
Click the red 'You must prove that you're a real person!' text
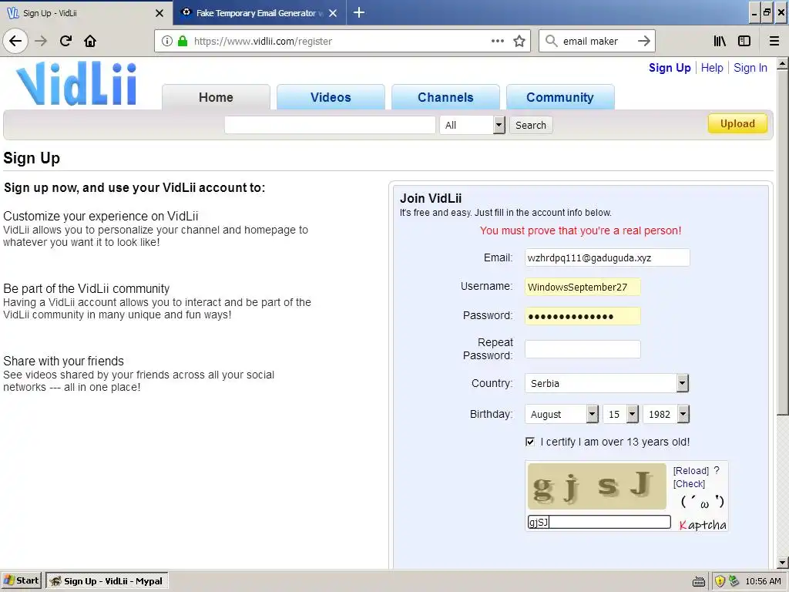pyautogui.click(x=580, y=230)
